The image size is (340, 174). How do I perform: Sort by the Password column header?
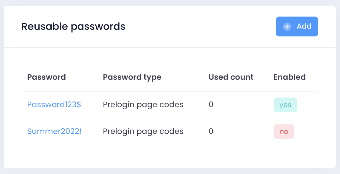coord(47,77)
